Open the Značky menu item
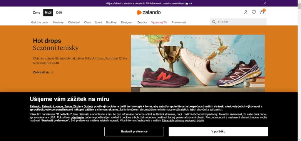 [142, 22]
